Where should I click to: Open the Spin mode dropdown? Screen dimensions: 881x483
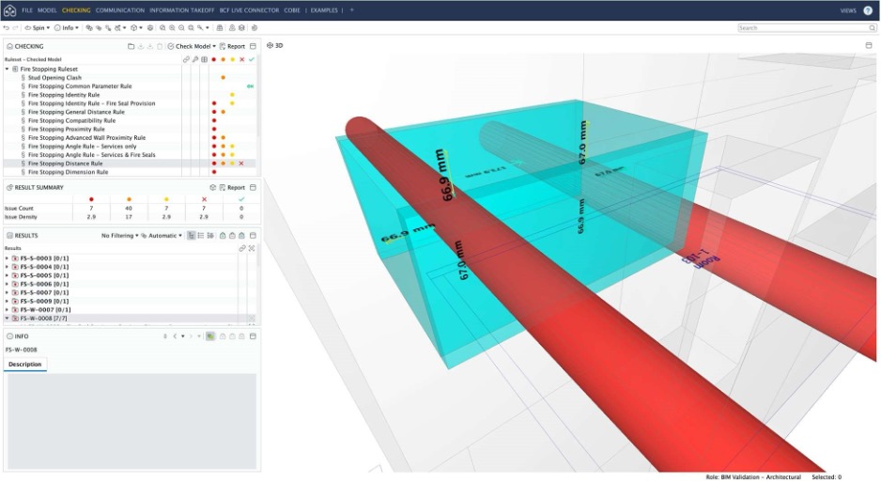[x=38, y=28]
